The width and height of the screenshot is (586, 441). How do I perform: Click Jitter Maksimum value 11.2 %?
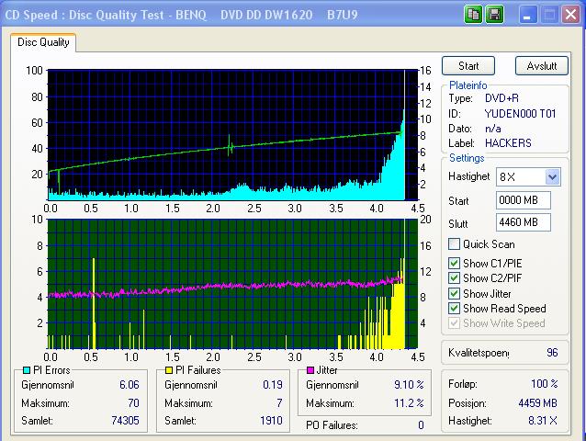(x=409, y=403)
